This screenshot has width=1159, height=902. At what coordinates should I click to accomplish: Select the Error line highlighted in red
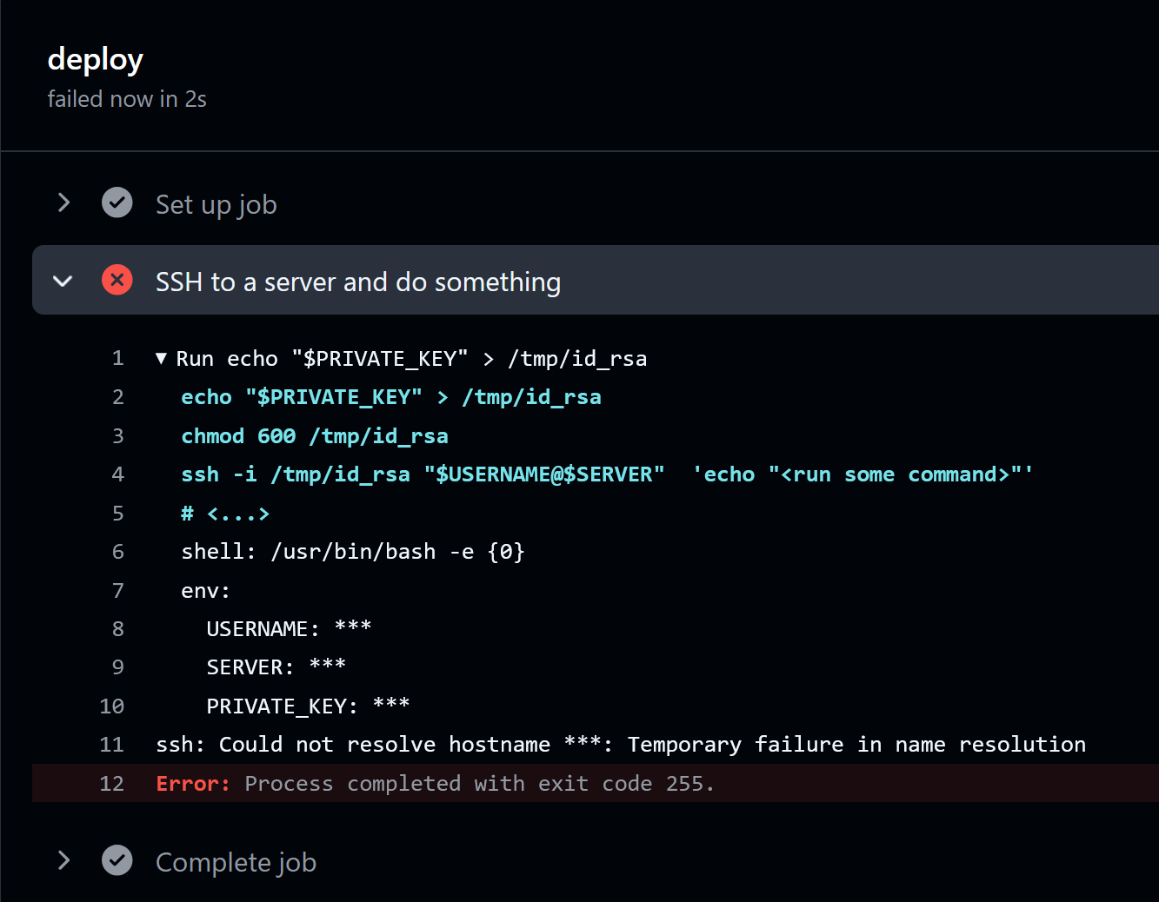pos(435,783)
